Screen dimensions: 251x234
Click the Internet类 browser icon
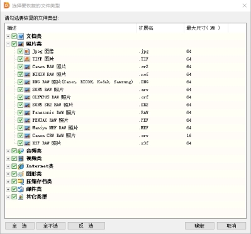coord(21,166)
